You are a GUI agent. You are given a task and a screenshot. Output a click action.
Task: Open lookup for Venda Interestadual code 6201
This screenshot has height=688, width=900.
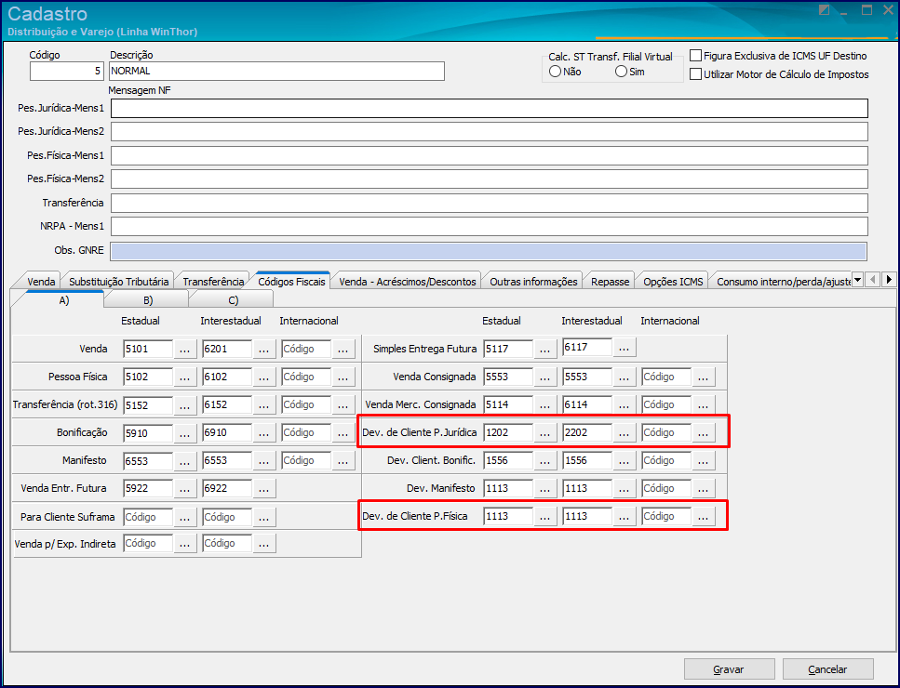(x=263, y=350)
